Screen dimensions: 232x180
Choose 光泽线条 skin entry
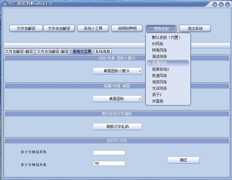[x=168, y=88]
